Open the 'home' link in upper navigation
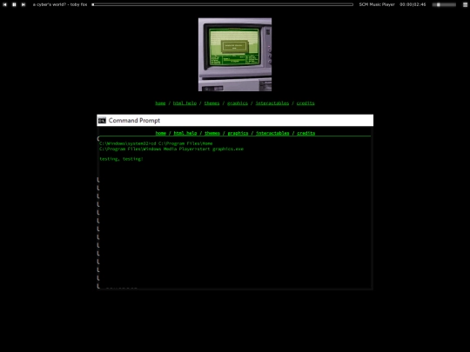 pyautogui.click(x=160, y=103)
